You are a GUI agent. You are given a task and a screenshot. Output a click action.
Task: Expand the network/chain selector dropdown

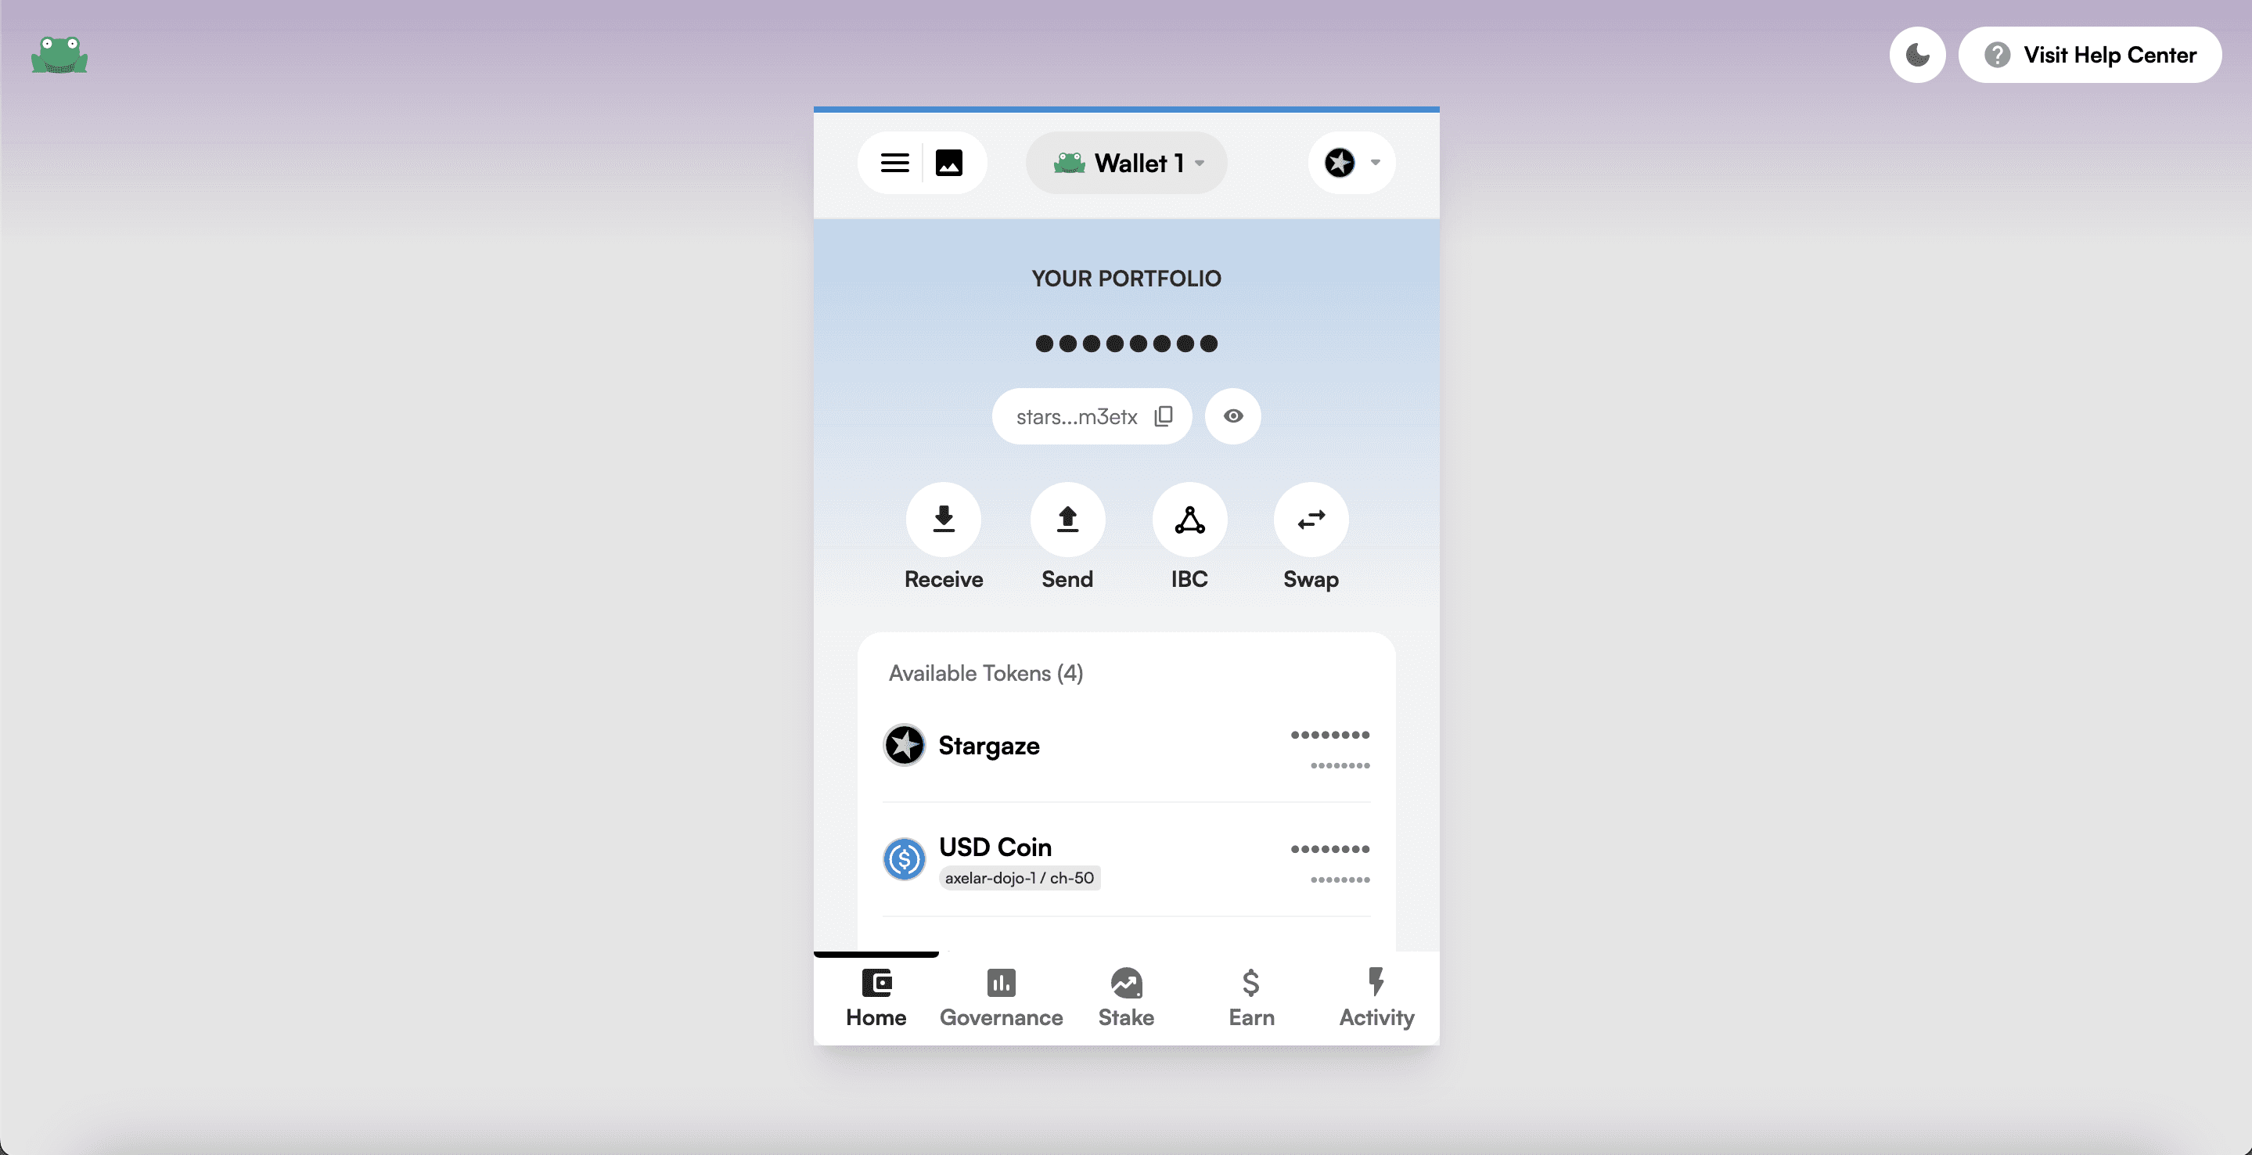(x=1349, y=162)
